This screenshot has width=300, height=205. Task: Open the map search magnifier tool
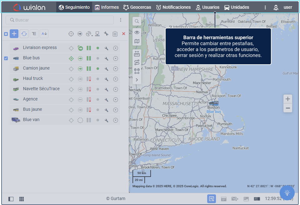(x=137, y=21)
